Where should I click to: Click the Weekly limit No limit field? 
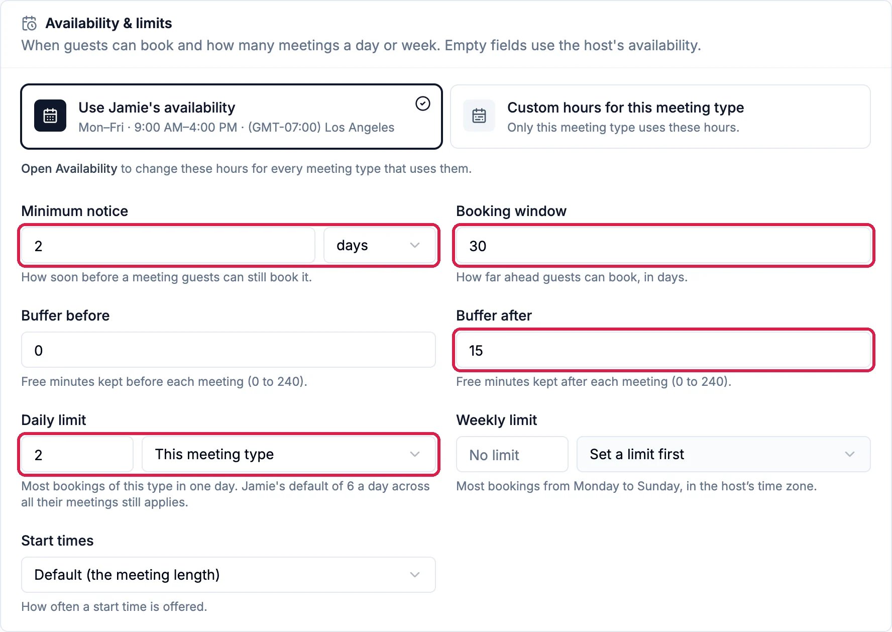click(512, 454)
